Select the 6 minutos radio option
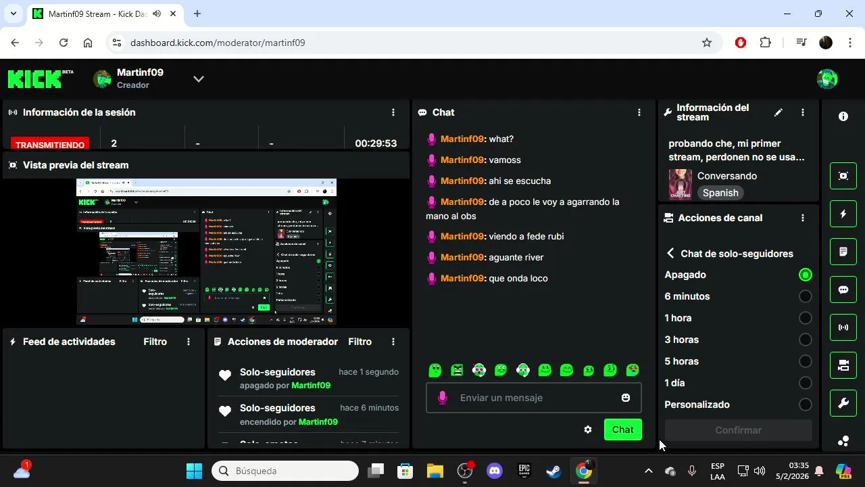The image size is (865, 487). click(x=805, y=296)
